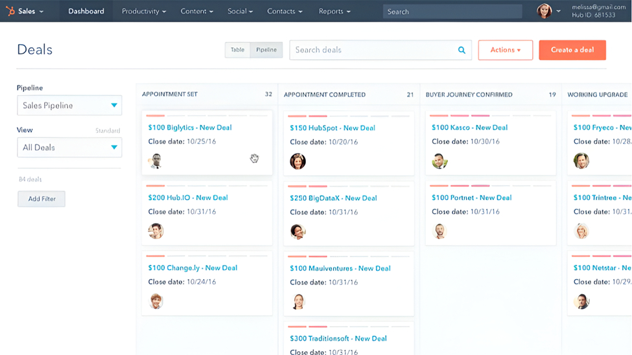Viewport: 632px width, 355px height.
Task: Open the All Deals view dropdown
Action: 69,148
